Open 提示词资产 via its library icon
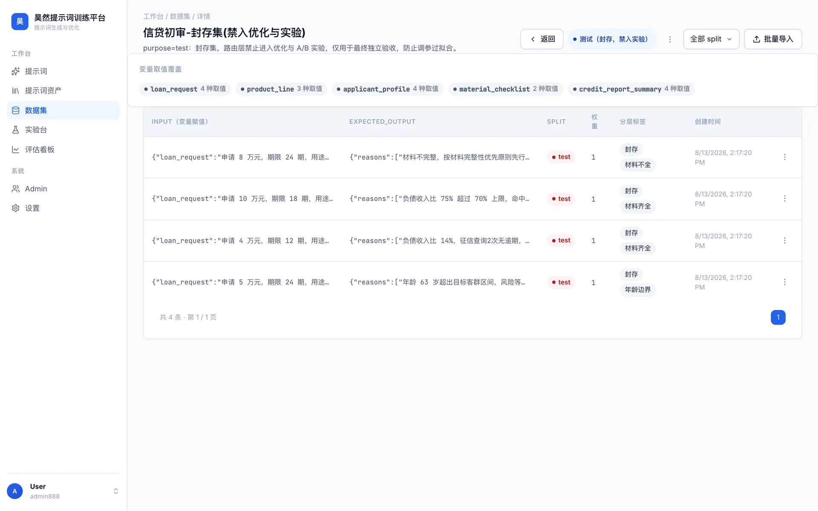The image size is (818, 511). [16, 91]
